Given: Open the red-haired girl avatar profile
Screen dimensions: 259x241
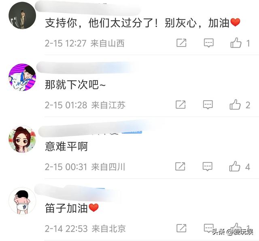Looking at the screenshot, I should click(22, 139).
